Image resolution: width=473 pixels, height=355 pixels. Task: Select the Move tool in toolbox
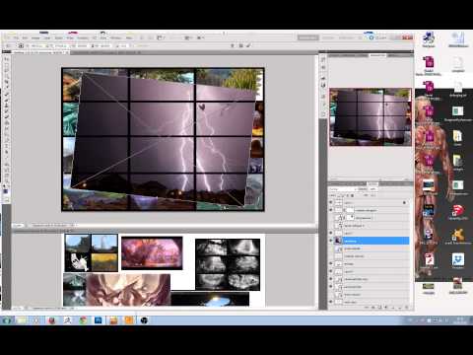pyautogui.click(x=6, y=59)
